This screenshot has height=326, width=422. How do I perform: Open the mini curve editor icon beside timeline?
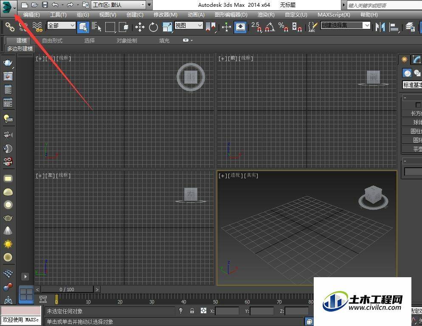point(43,299)
